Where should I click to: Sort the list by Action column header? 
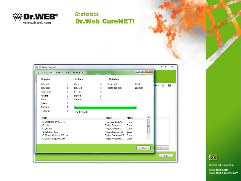pyautogui.click(x=136, y=118)
